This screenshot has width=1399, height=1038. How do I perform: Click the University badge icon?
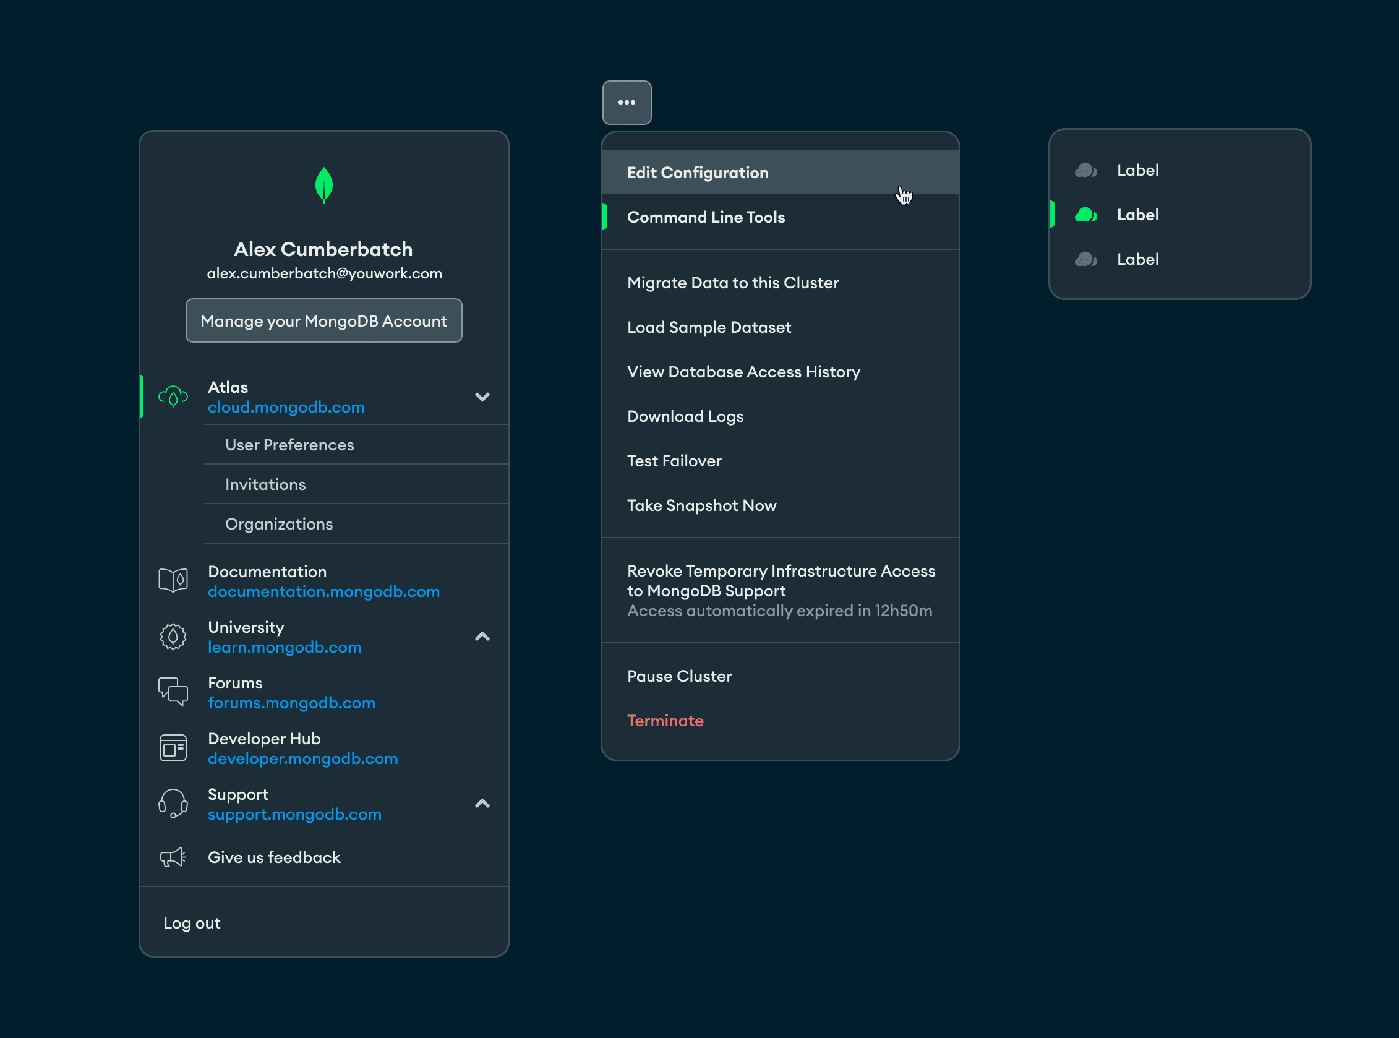coord(173,636)
